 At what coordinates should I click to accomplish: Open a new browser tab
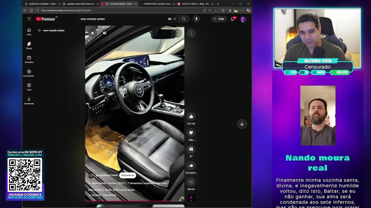tap(218, 4)
